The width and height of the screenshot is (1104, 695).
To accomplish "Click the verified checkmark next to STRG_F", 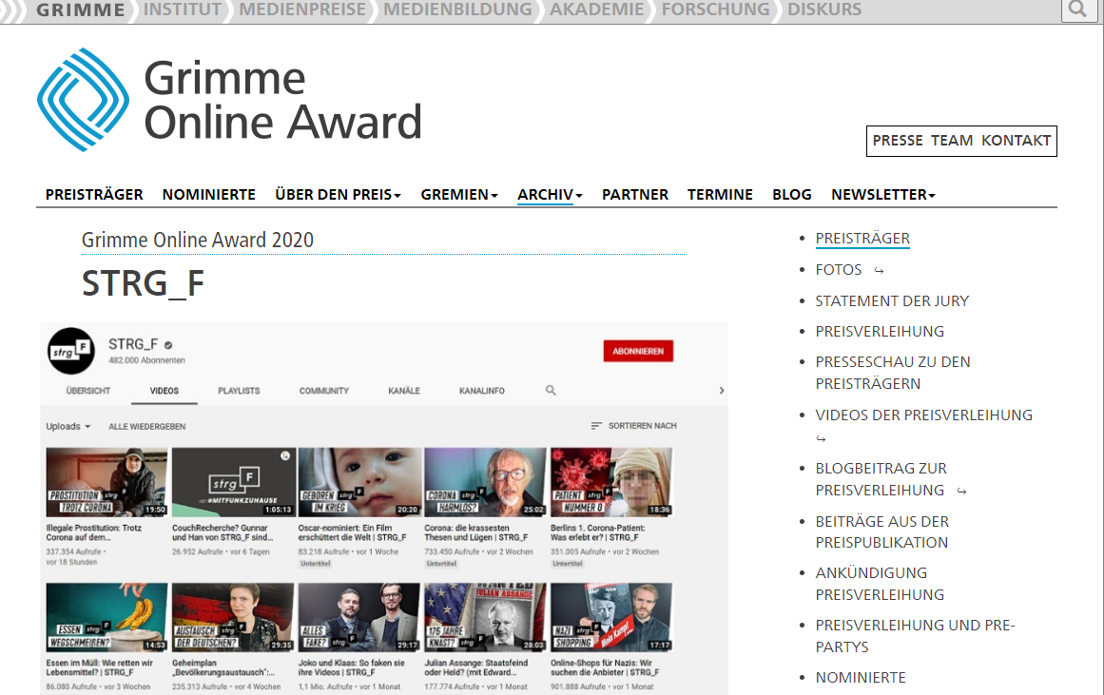I will click(x=168, y=345).
